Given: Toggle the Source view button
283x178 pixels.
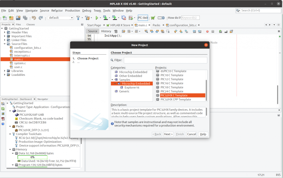Looking at the screenshot, I should pos(93,31).
